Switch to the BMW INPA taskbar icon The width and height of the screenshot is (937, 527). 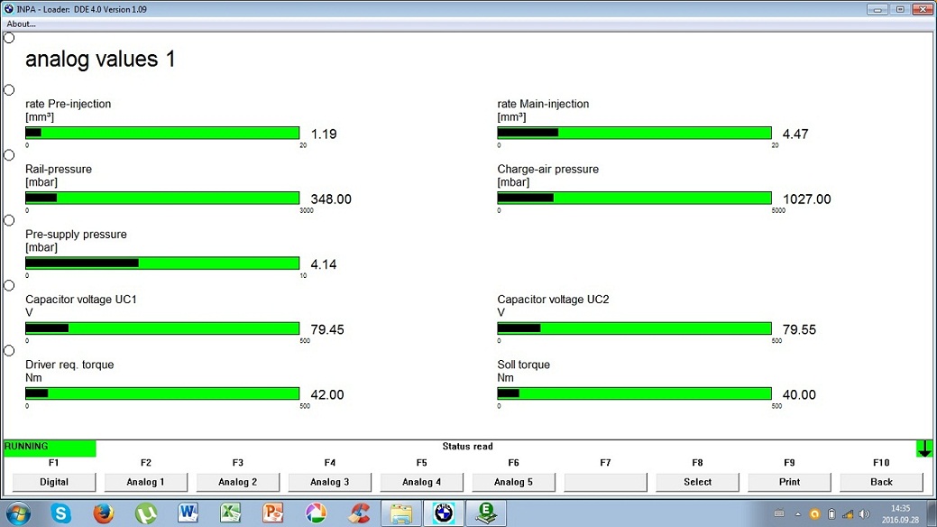coord(443,513)
